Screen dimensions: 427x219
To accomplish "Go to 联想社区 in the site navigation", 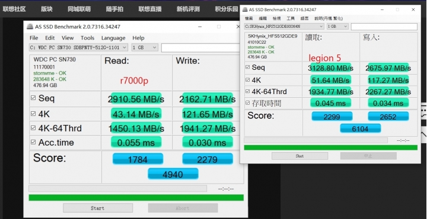I will point(14,9).
